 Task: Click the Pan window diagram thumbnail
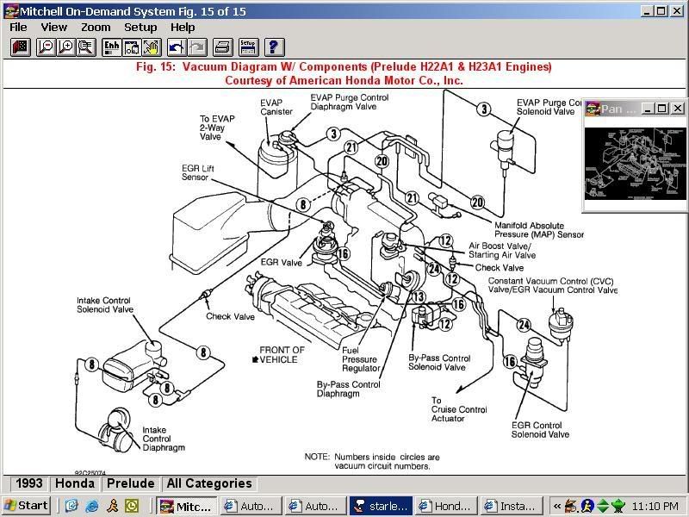pyautogui.click(x=635, y=164)
